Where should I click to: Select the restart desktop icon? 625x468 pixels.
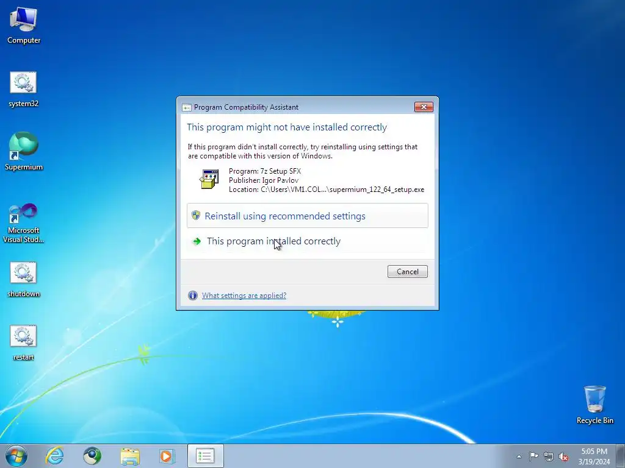pos(24,342)
